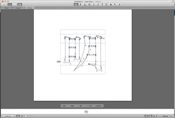Open the font Info button
The image size is (175, 118).
pyautogui.click(x=4, y=4)
